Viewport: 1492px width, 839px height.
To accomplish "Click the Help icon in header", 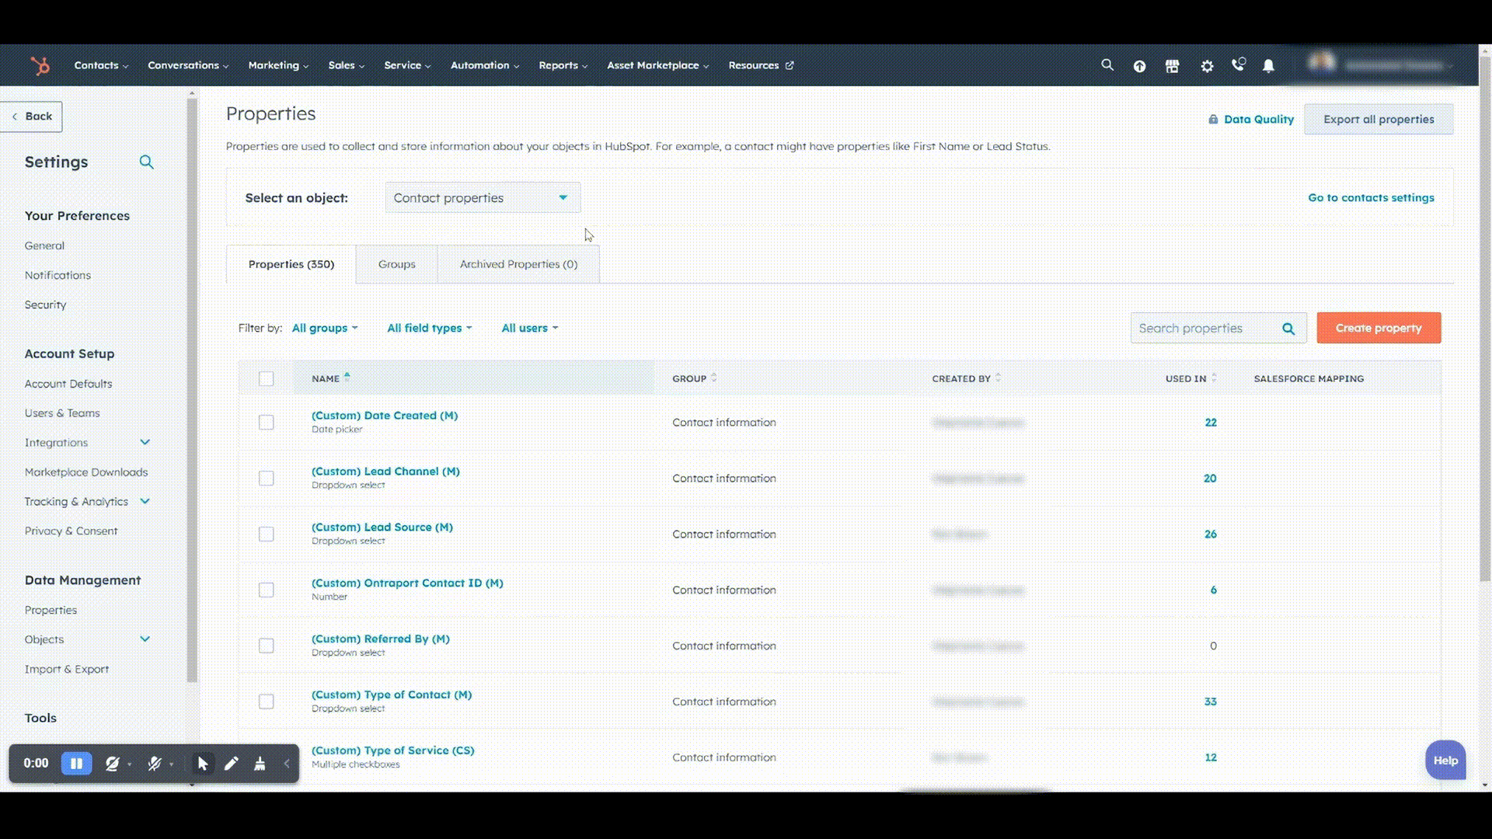I will point(1139,65).
